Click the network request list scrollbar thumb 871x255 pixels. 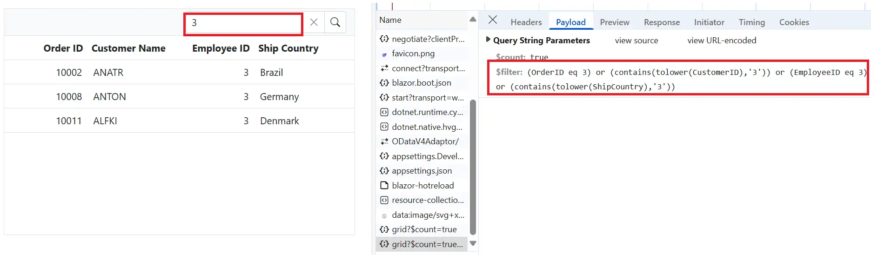coord(473,168)
